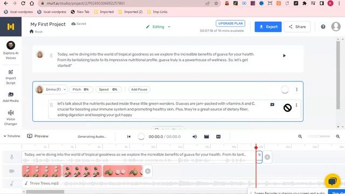This screenshot has height=194, width=345.
Task: Zoom in the timeline magnifier
Action: pyautogui.click(x=338, y=136)
